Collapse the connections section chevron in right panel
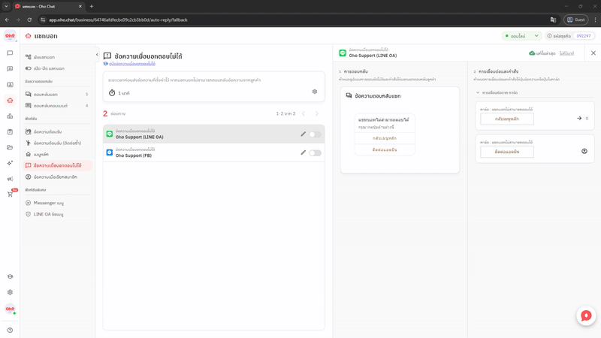Screen dimensions: 601x338 477,92
